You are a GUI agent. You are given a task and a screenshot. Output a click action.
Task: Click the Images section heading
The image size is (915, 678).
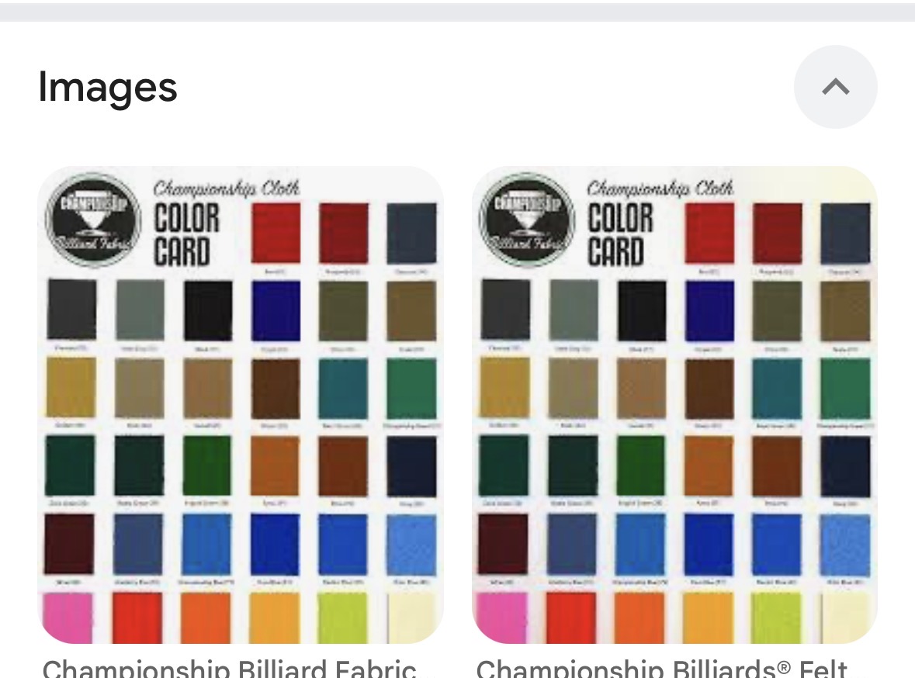click(x=107, y=88)
